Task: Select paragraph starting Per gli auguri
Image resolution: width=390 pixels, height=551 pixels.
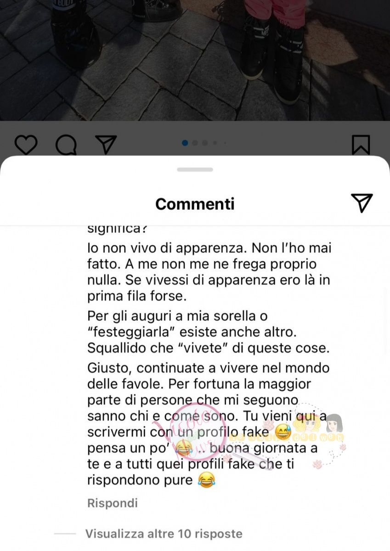Action: point(209,332)
